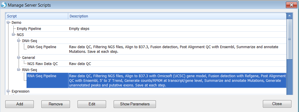299x112 pixels.
Task: Click the scrollbar up arrow
Action: (290, 16)
